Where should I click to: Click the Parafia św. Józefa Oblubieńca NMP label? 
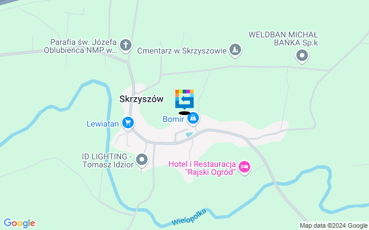click(80, 46)
